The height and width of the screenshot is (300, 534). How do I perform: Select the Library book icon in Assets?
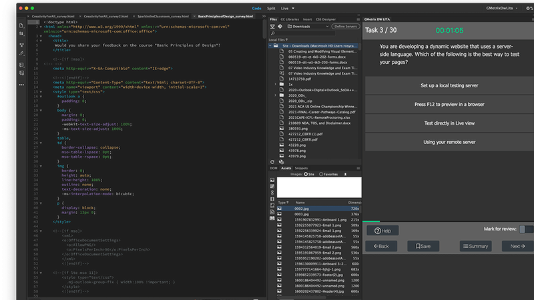point(272,219)
